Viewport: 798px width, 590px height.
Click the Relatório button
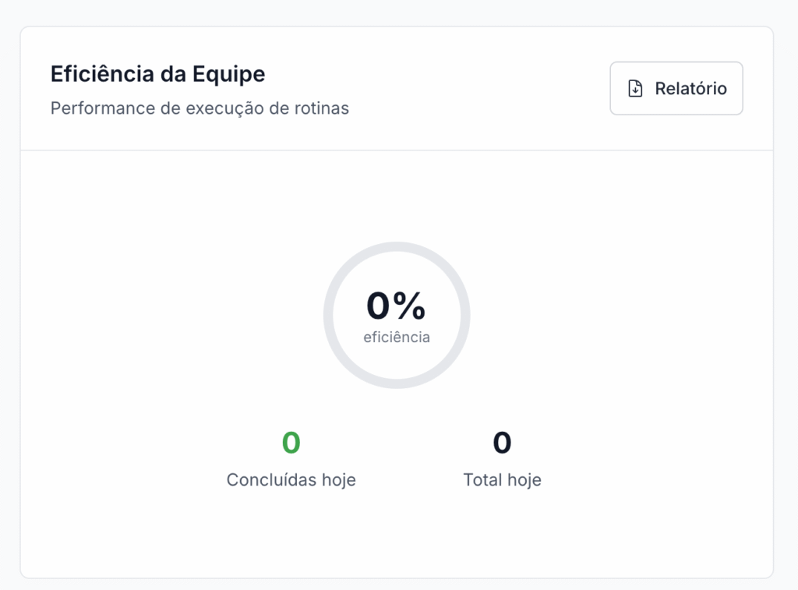[676, 88]
